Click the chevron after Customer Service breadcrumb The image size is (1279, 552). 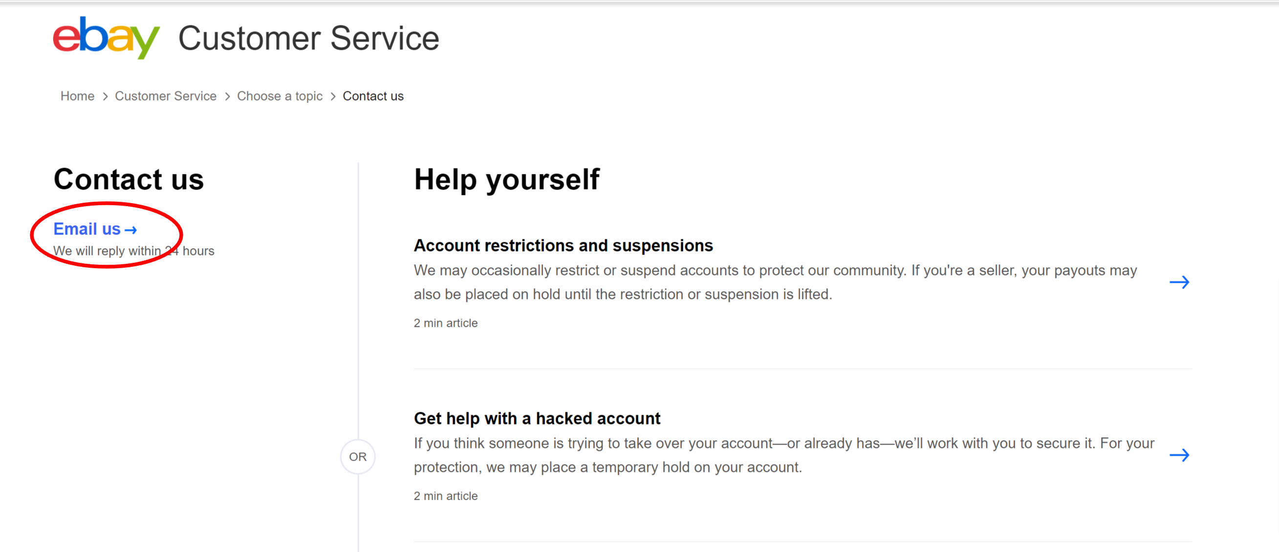[227, 96]
